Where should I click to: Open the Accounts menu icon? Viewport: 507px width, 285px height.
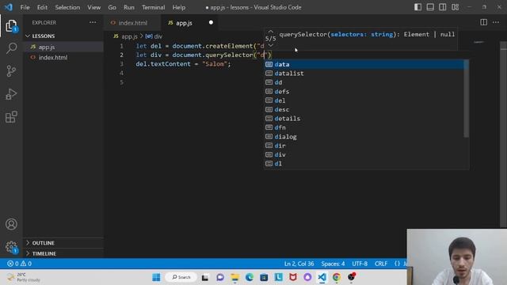click(11, 224)
